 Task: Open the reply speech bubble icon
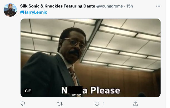coord(23,104)
